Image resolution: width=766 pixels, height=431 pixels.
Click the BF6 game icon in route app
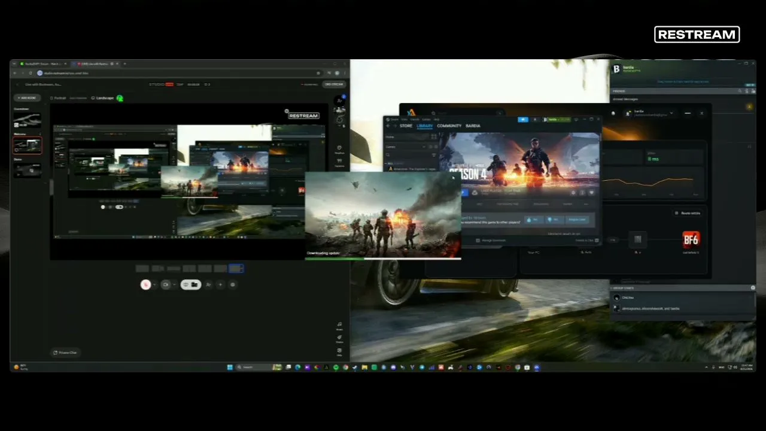coord(691,240)
